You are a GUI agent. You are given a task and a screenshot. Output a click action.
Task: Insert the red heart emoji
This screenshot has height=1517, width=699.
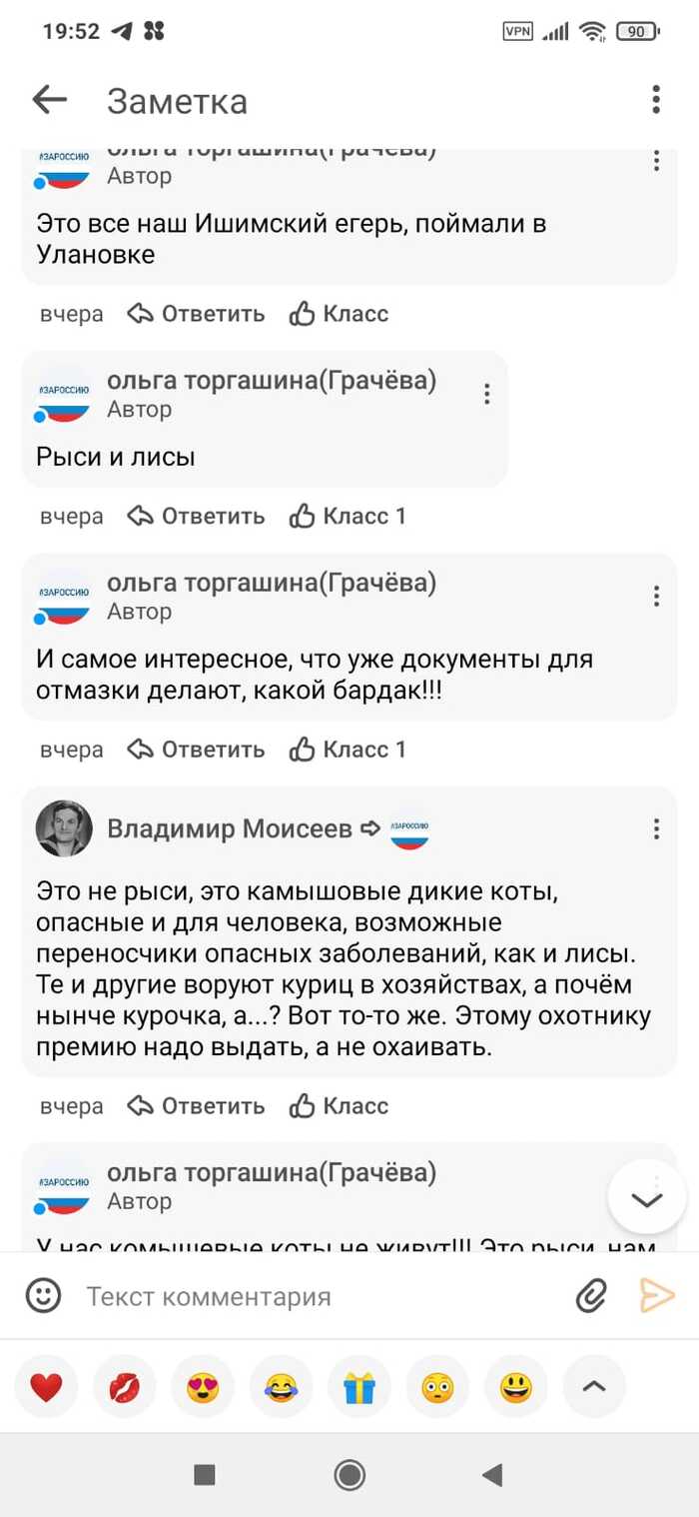coord(46,1386)
